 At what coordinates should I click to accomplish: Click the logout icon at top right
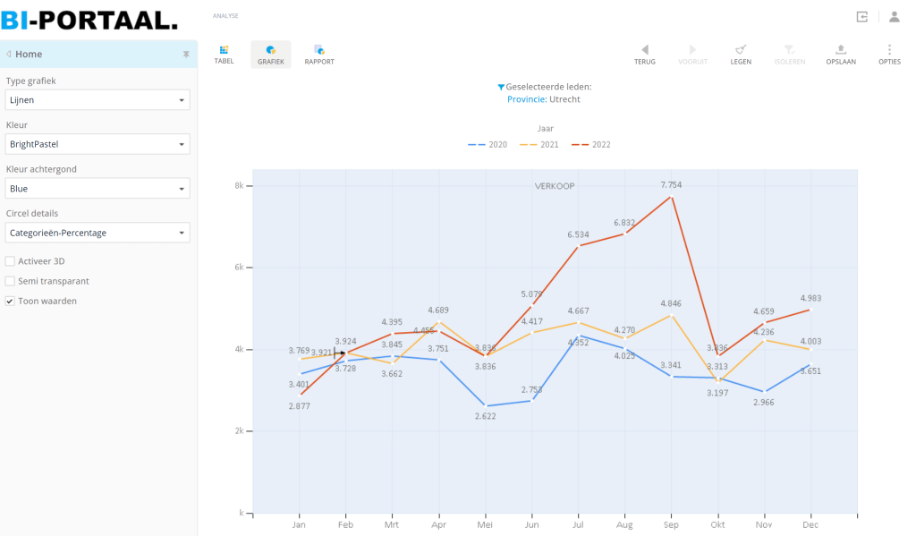[862, 16]
